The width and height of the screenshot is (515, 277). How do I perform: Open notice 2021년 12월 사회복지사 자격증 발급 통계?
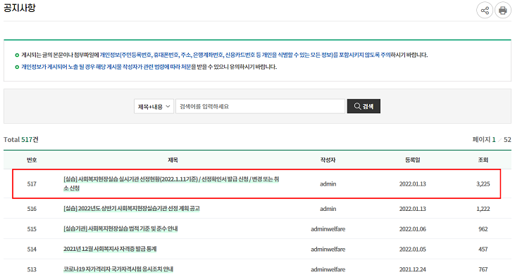pyautogui.click(x=110, y=249)
